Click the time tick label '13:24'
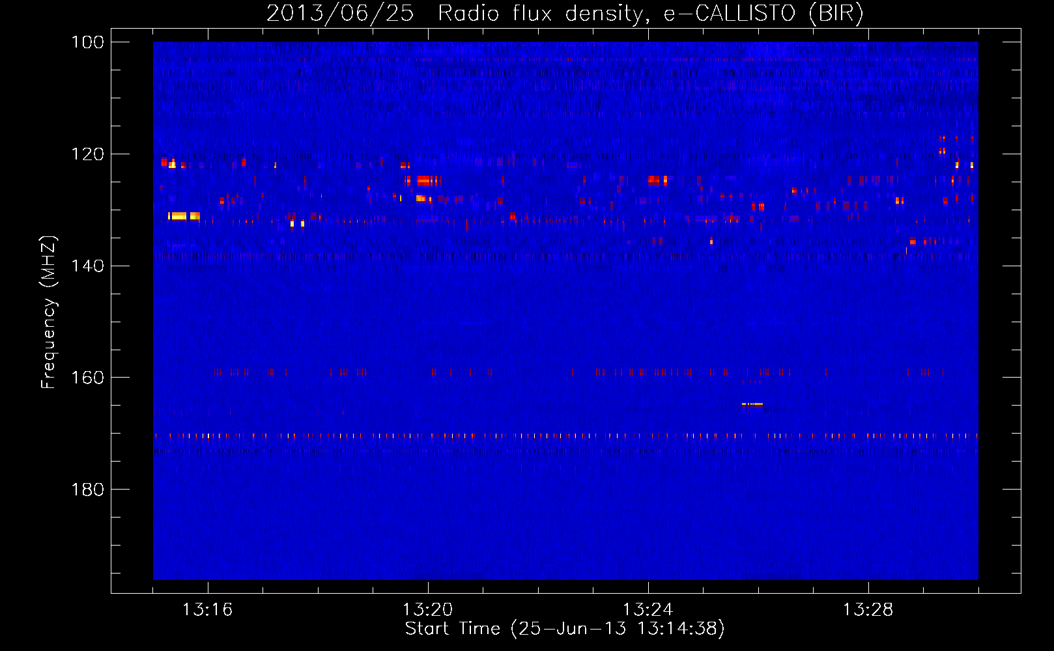The image size is (1054, 651). click(648, 610)
